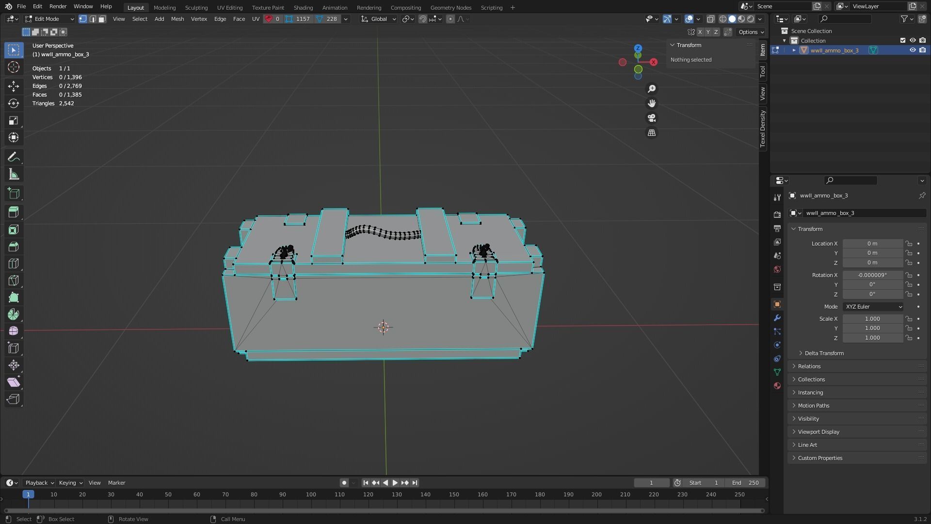931x524 pixels.
Task: Select the Bevel tool
Action: (14, 246)
